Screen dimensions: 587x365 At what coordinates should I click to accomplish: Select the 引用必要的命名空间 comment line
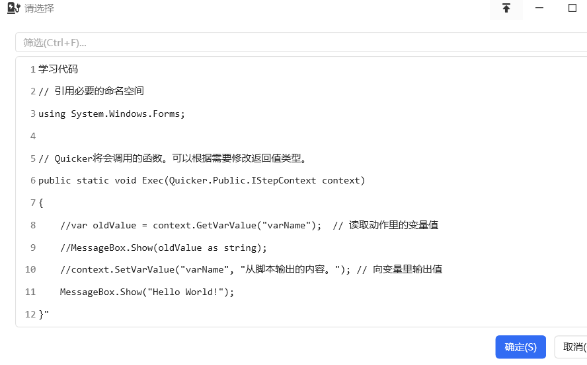301,91
